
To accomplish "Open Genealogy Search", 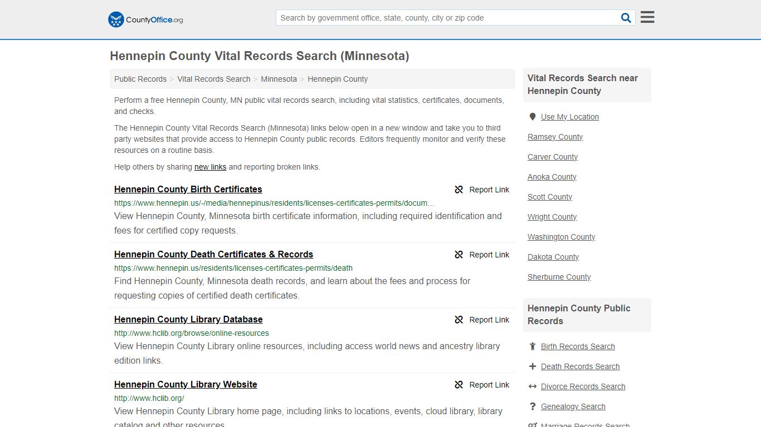I will (573, 406).
